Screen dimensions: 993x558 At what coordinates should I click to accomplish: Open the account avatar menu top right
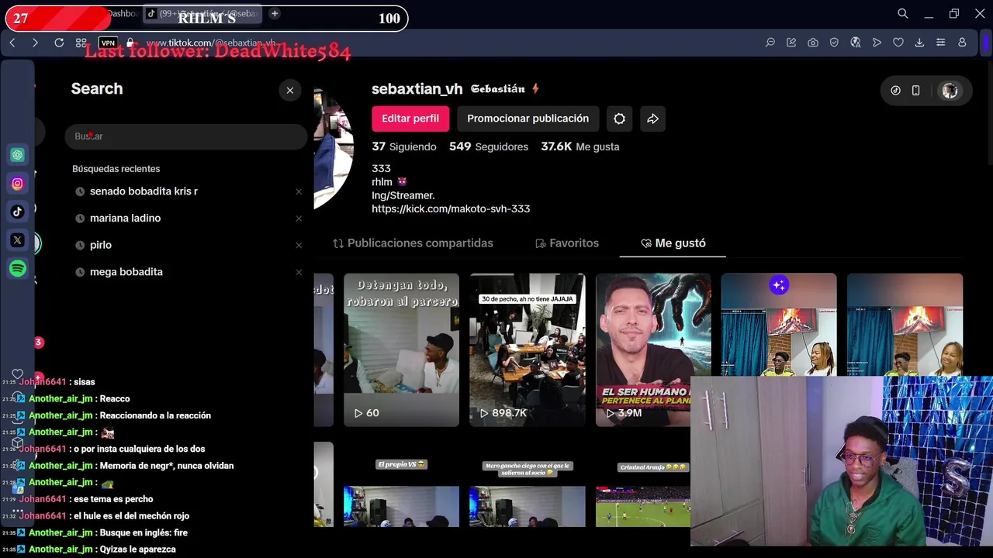pos(950,91)
